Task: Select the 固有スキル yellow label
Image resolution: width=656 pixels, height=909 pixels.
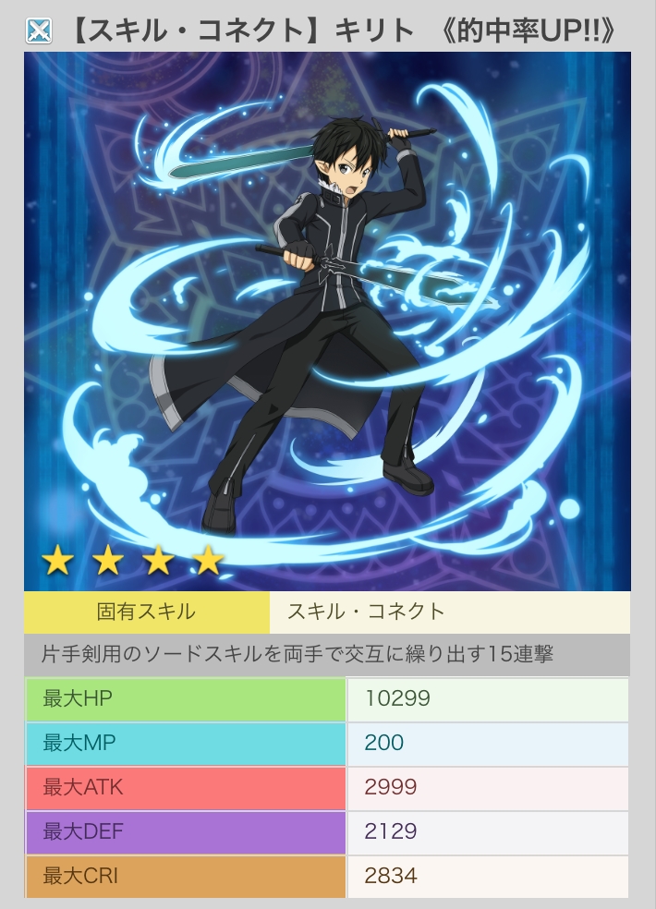Action: [x=147, y=612]
